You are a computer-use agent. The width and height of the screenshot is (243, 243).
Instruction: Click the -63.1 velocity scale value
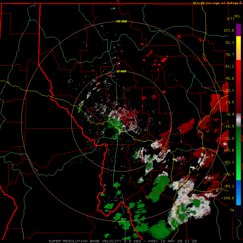[229, 162]
